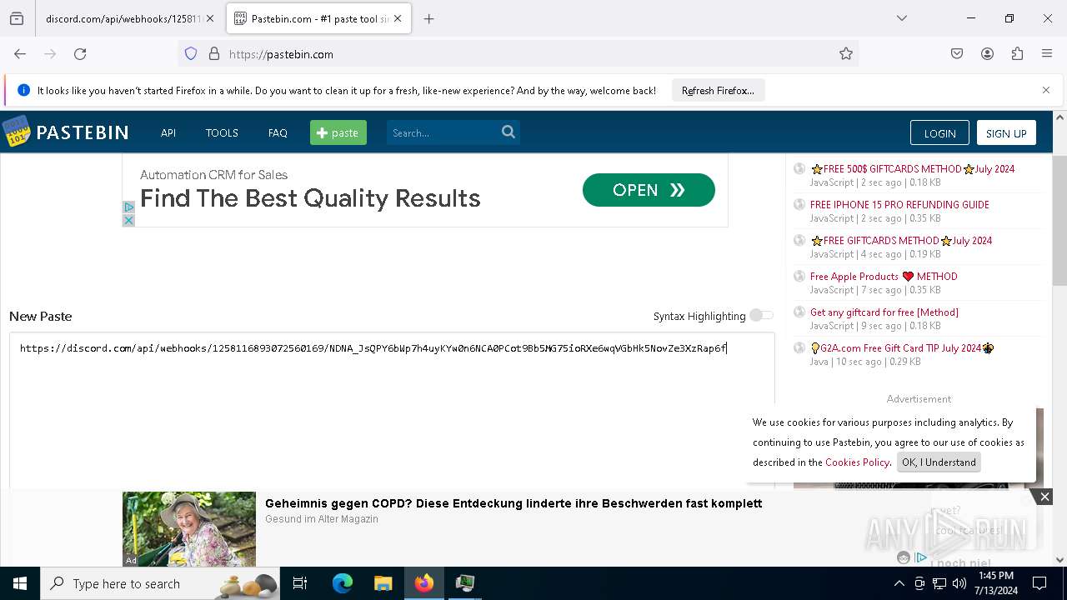Close the Pastebin browser tab

398,18
